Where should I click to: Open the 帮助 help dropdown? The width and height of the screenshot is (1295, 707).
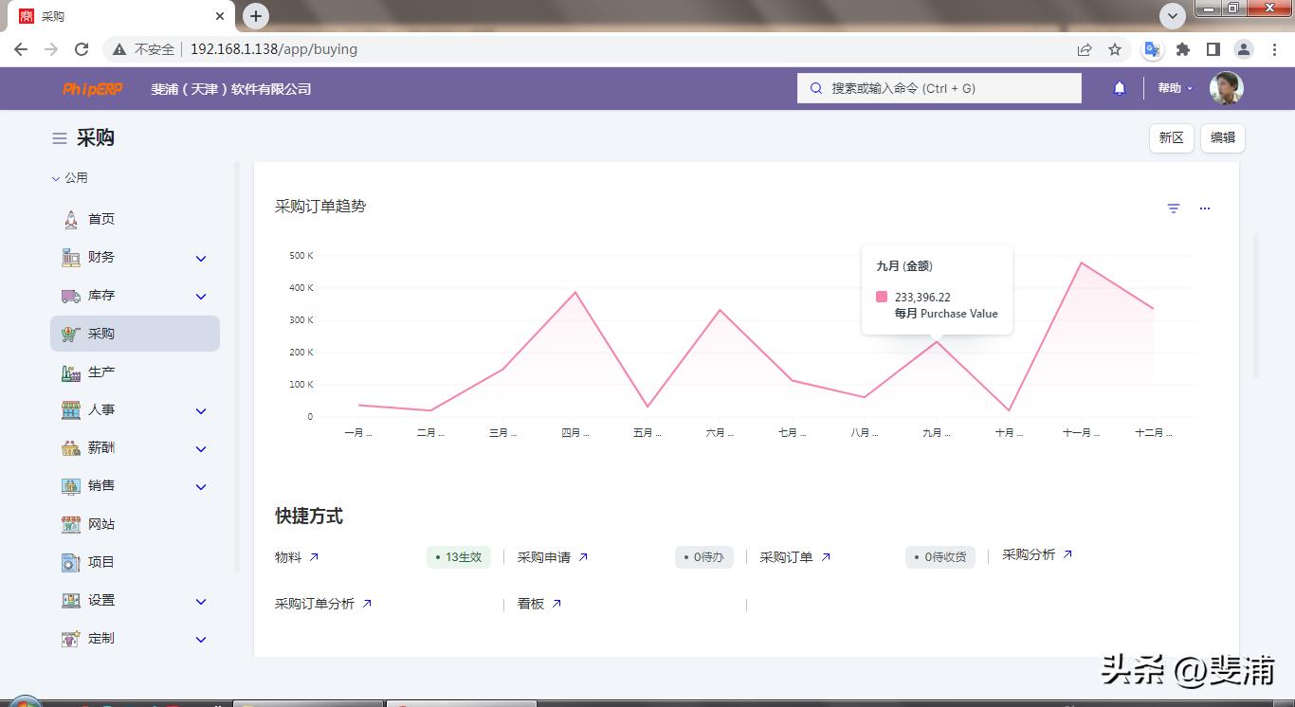(1174, 87)
